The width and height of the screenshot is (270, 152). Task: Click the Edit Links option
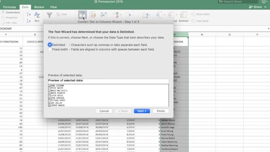point(9,22)
